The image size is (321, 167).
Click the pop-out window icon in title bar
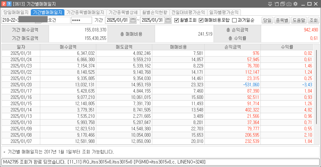pos(277,4)
